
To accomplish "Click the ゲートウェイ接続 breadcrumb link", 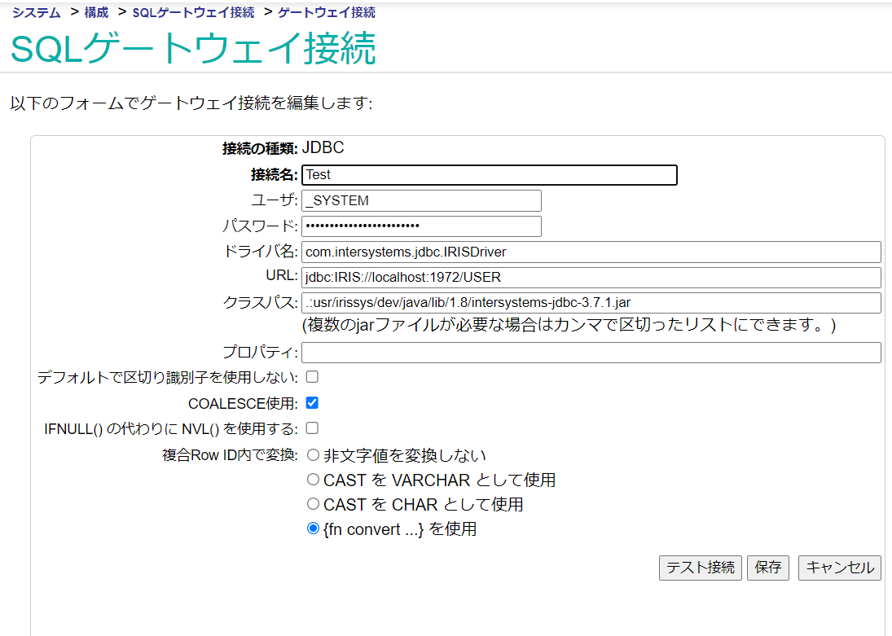I will tap(327, 13).
